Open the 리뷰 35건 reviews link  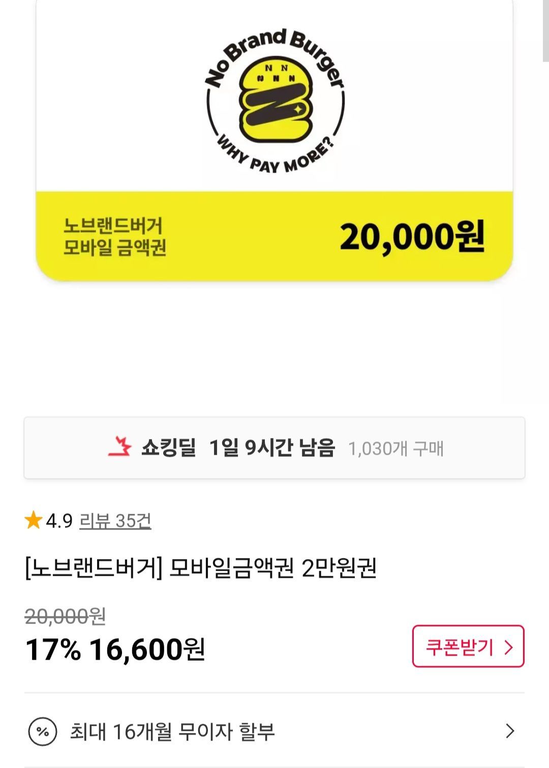[x=115, y=521]
